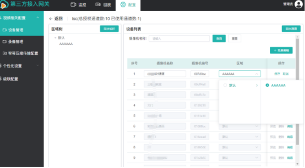Open the region dropdown in row 7

(240, 137)
